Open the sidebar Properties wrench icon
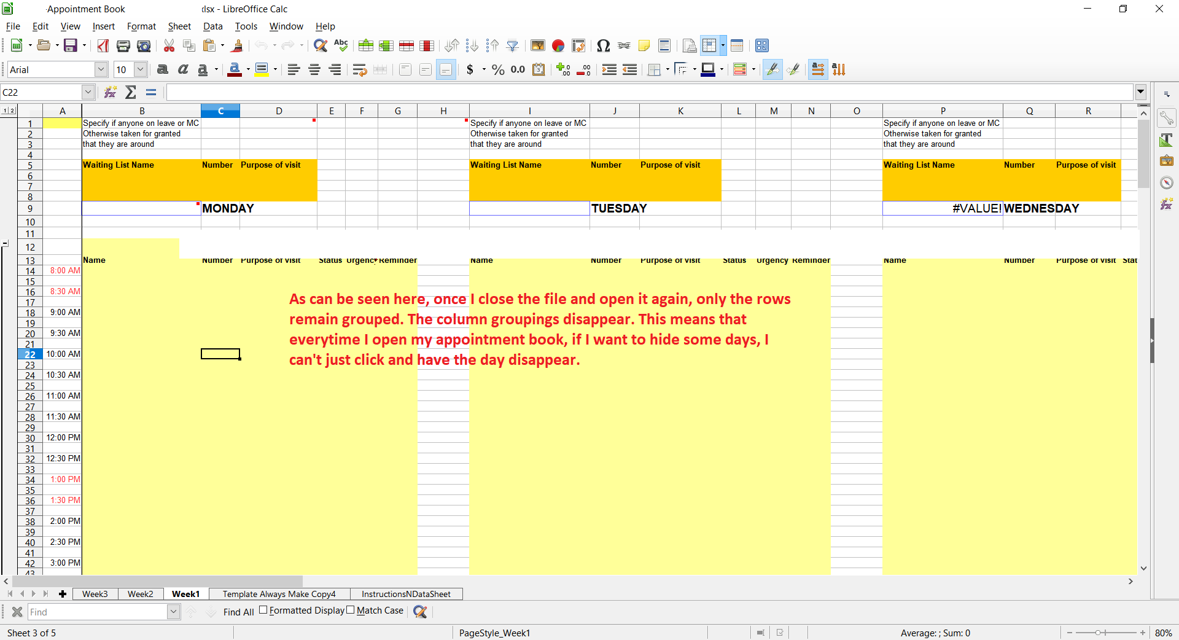The width and height of the screenshot is (1179, 640). pyautogui.click(x=1166, y=118)
